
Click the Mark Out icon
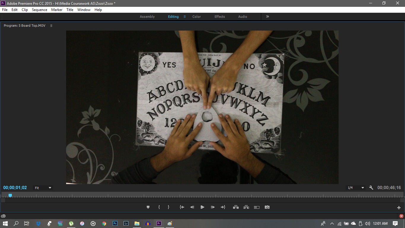pos(169,207)
